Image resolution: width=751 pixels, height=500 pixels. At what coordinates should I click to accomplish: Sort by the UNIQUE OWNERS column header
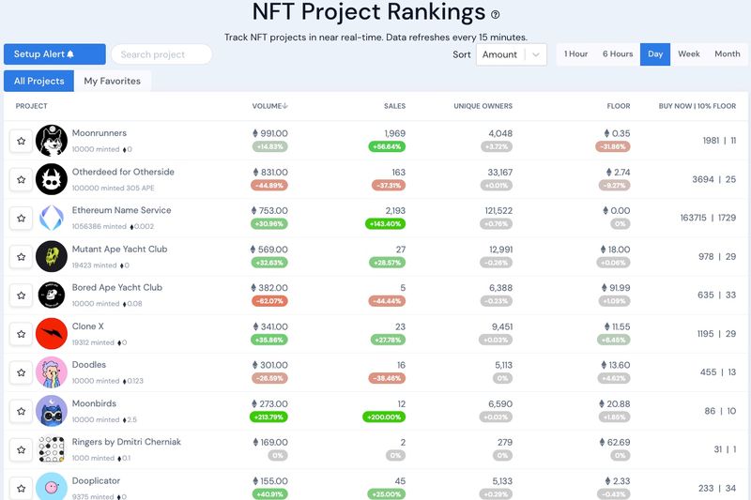coord(483,106)
